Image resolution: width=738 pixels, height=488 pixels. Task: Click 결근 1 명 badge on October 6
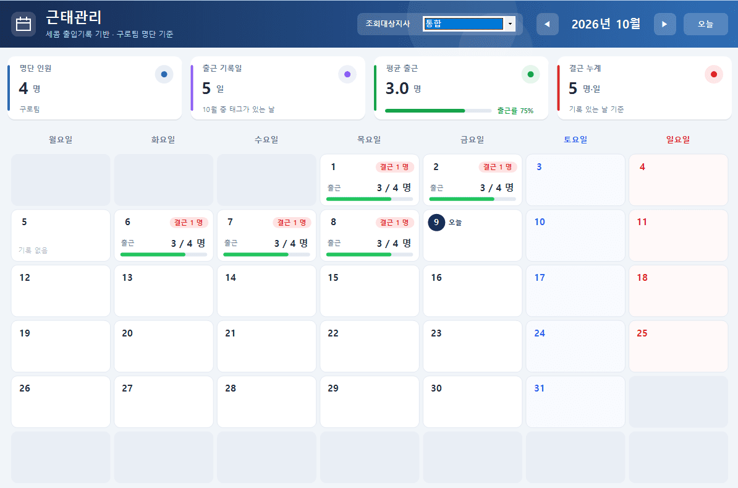[189, 222]
